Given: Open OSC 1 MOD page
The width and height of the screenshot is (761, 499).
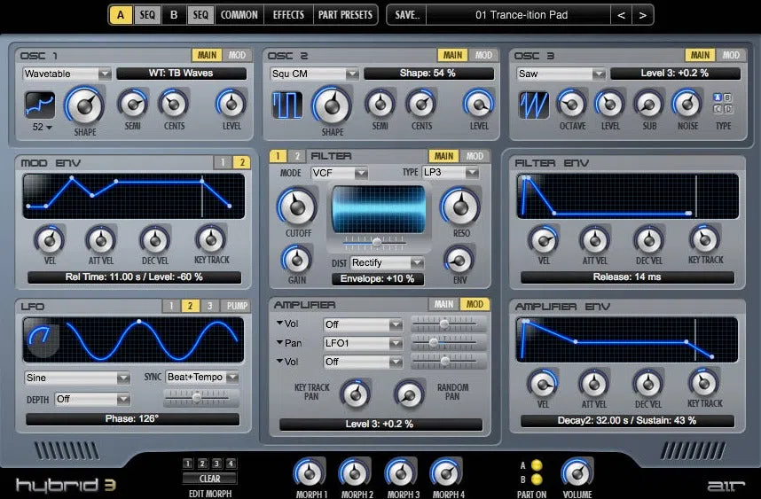Looking at the screenshot, I should (x=237, y=55).
